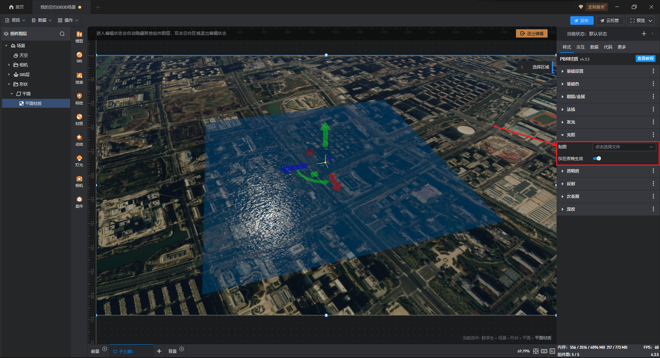Image resolution: width=660 pixels, height=358 pixels.
Task: Click the 退出编辑 button
Action: 532,33
